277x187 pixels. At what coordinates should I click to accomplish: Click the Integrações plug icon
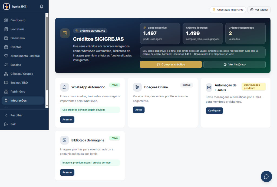(x=6, y=100)
